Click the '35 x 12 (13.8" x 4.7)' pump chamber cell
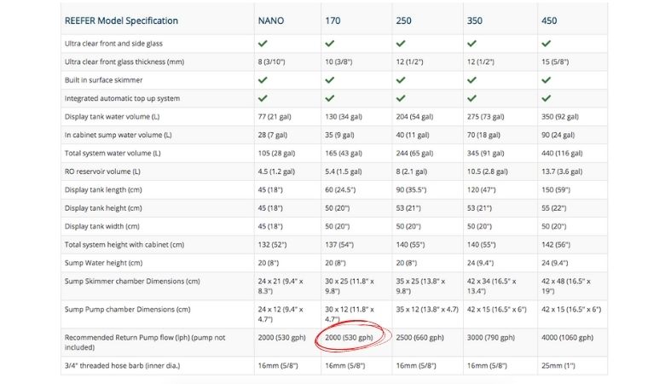 tap(427, 309)
